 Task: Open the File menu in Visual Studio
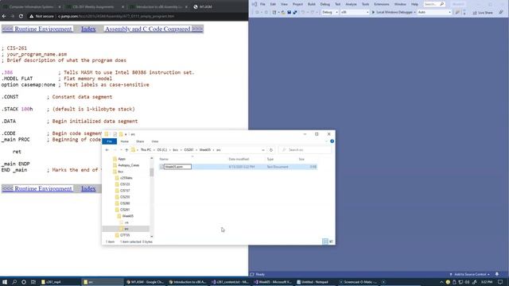coord(262,4)
